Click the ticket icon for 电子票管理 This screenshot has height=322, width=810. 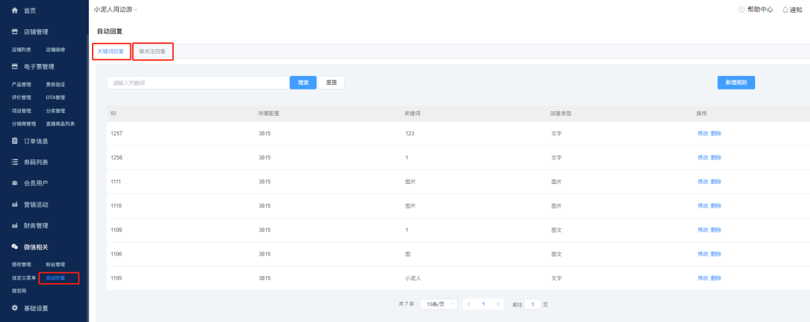(15, 66)
